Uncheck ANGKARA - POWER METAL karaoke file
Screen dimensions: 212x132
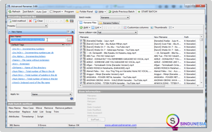pos(81,77)
